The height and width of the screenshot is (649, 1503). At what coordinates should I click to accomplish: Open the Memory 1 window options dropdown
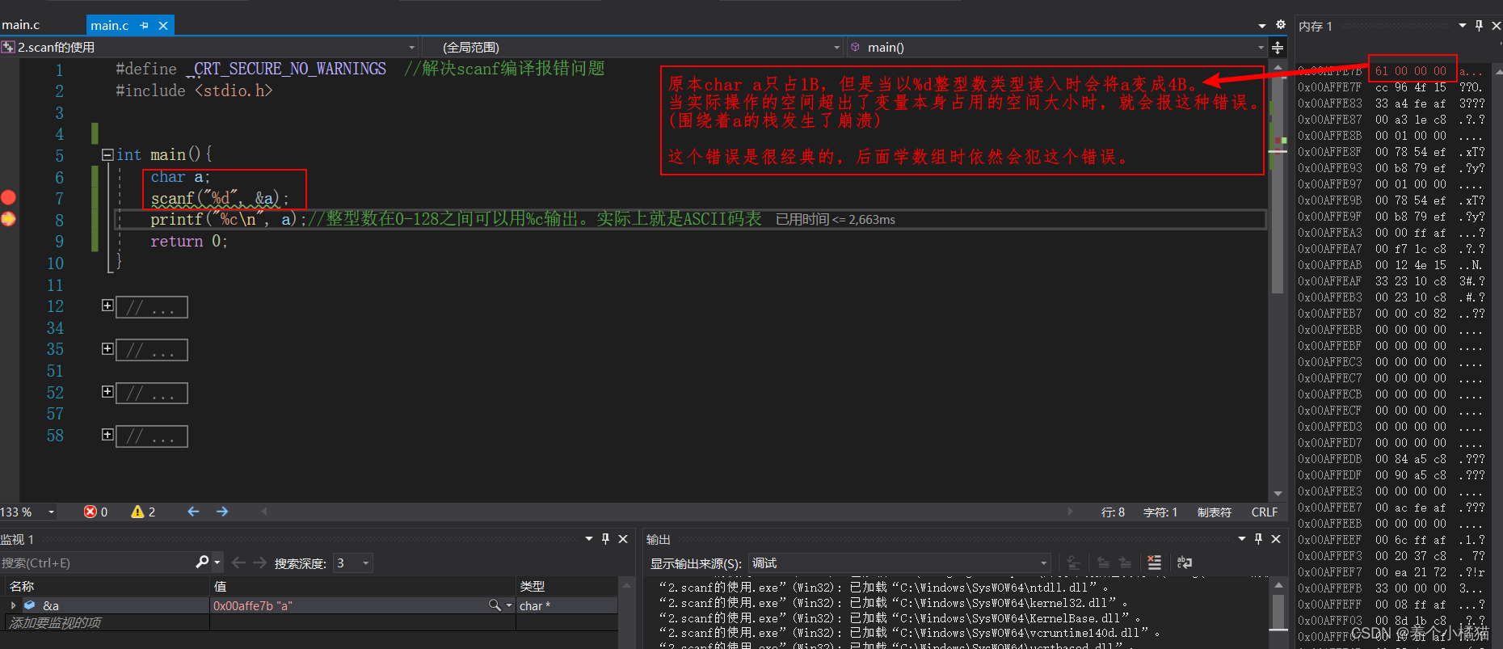click(x=1463, y=26)
